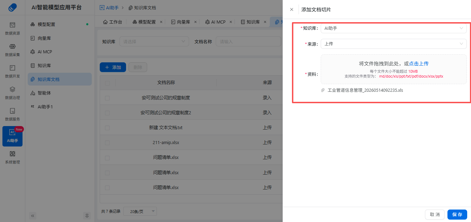Pin the sidebar with pin icon

87,215
